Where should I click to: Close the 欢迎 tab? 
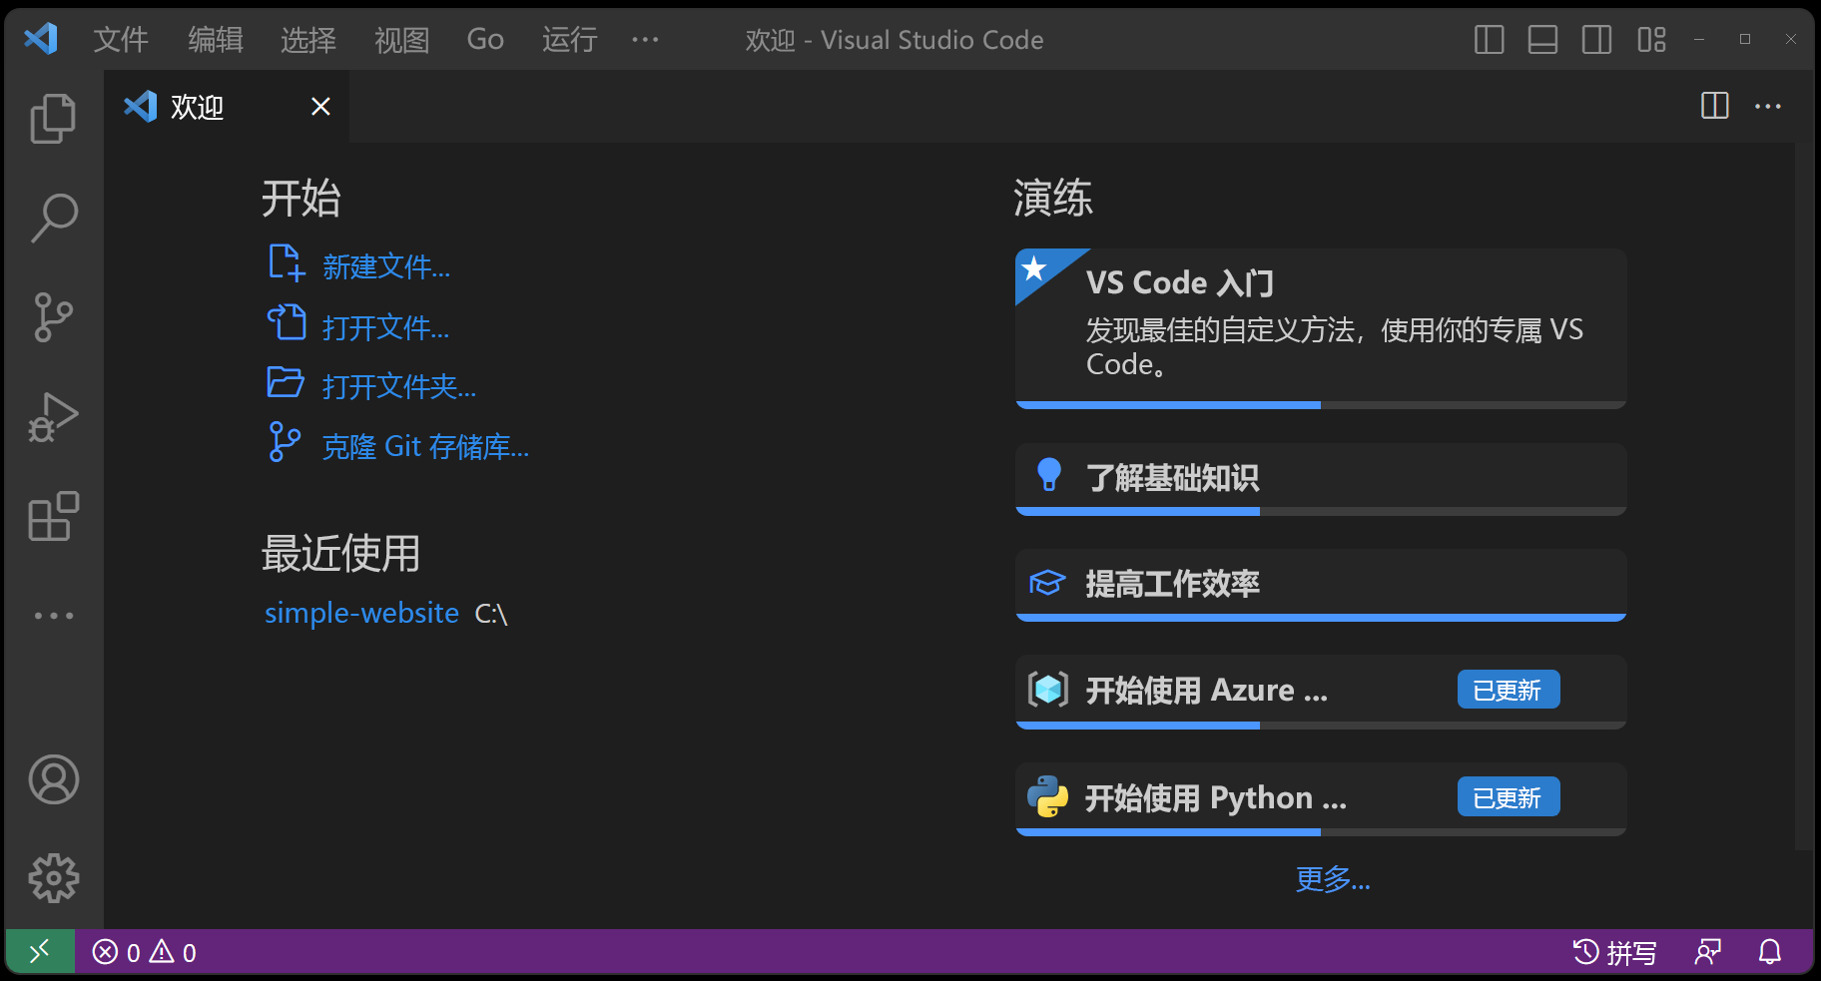tap(320, 107)
